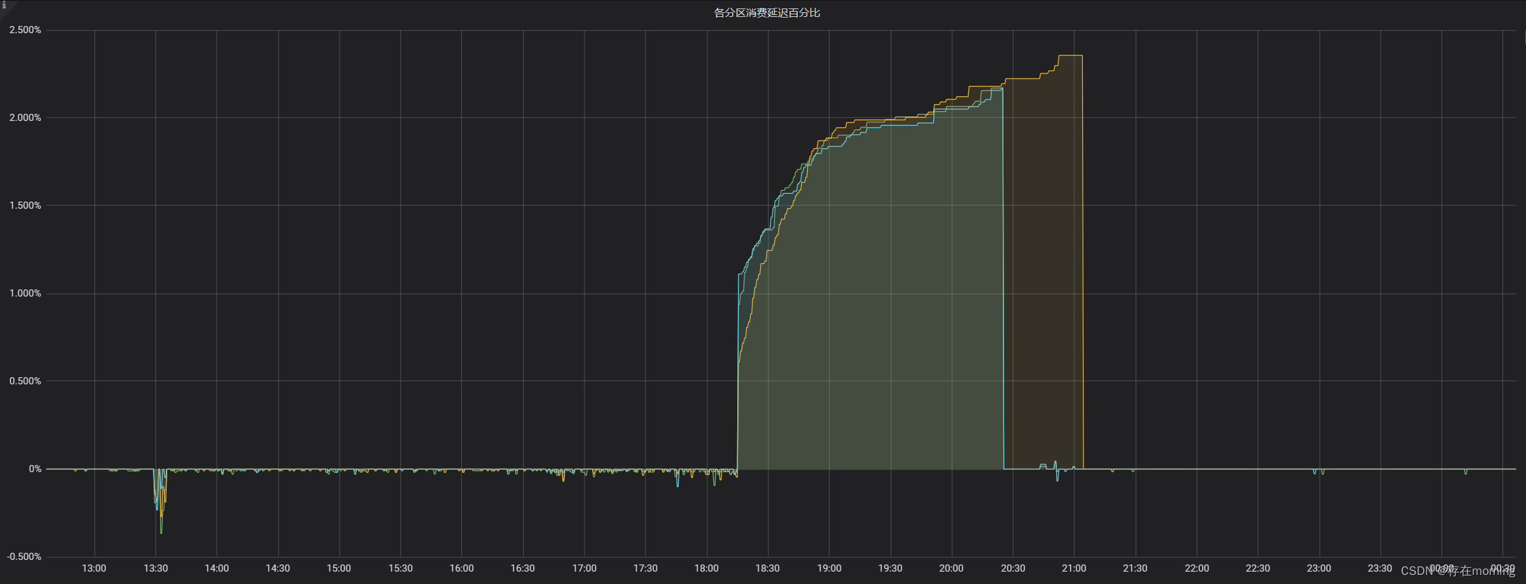
Task: Select the 0% y-axis label
Action: 35,469
